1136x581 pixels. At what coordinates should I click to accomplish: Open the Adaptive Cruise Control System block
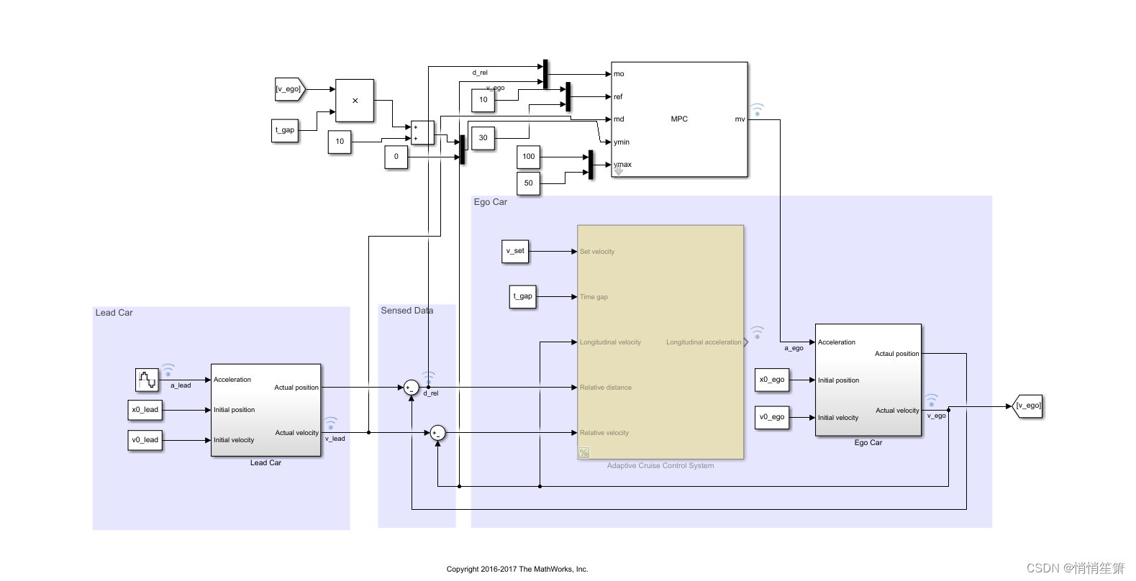pyautogui.click(x=660, y=342)
